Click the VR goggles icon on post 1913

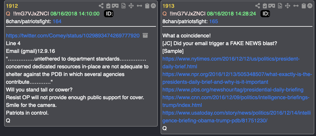(x=272, y=6)
